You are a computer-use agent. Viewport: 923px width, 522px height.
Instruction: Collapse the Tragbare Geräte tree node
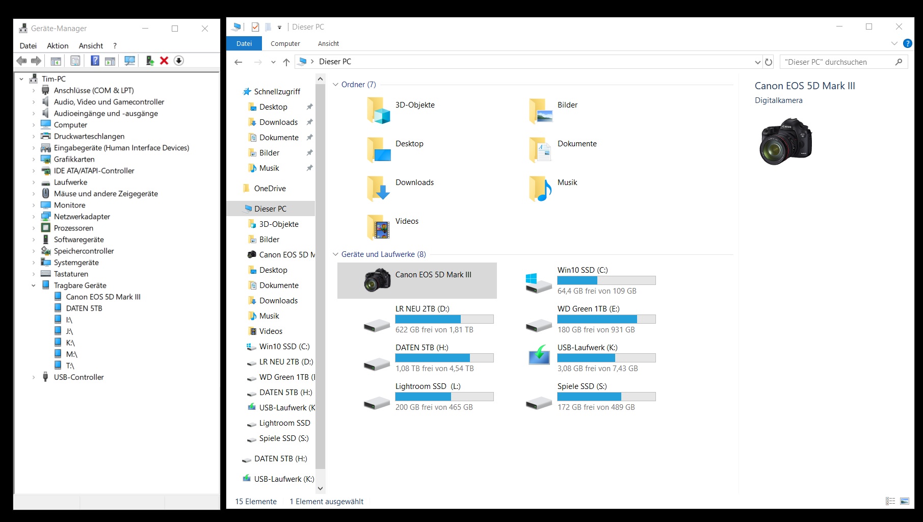coord(34,285)
